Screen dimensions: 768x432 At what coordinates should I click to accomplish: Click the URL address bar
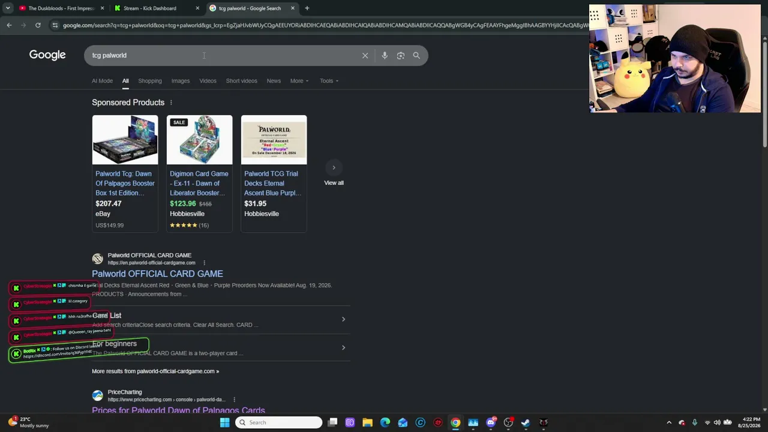pyautogui.click(x=324, y=25)
